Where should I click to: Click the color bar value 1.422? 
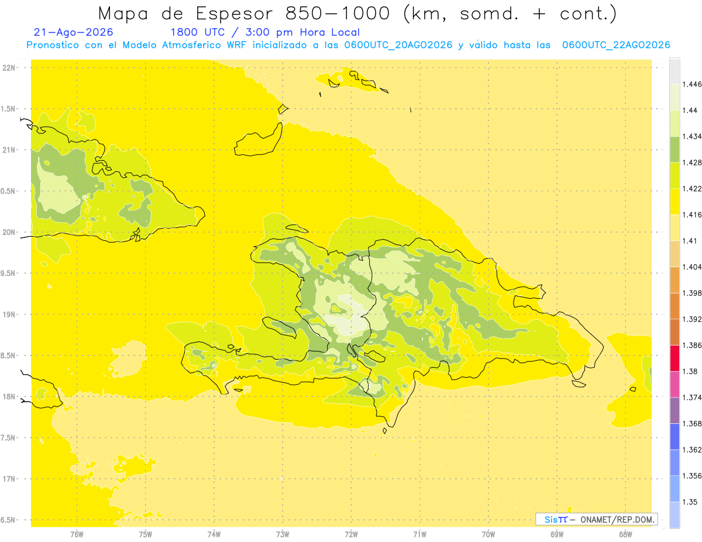(692, 188)
